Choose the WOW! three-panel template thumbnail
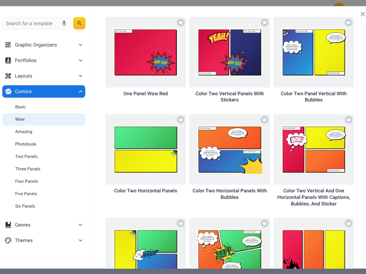Image resolution: width=366 pixels, height=274 pixels. (x=314, y=149)
